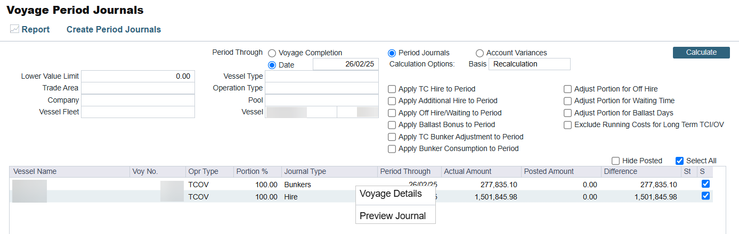
Task: Open the Operation Type field
Action: (x=321, y=88)
